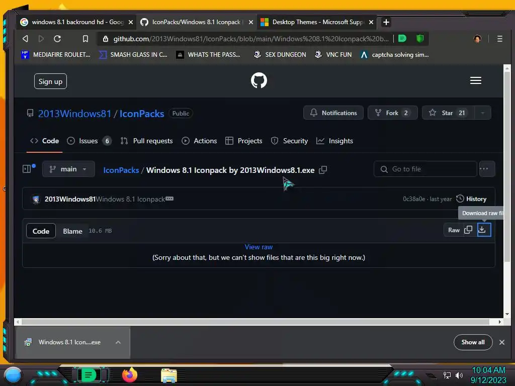
Task: Expand the dropdown next to Star
Action: click(482, 113)
